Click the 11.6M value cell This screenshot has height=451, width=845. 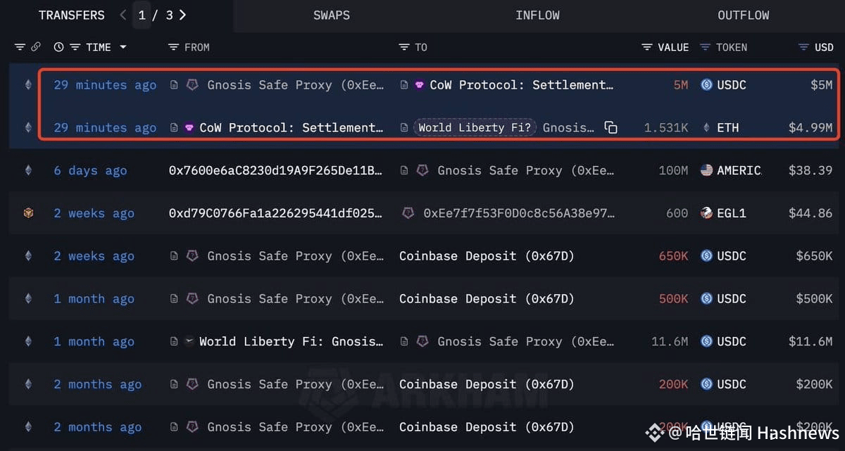click(x=670, y=342)
